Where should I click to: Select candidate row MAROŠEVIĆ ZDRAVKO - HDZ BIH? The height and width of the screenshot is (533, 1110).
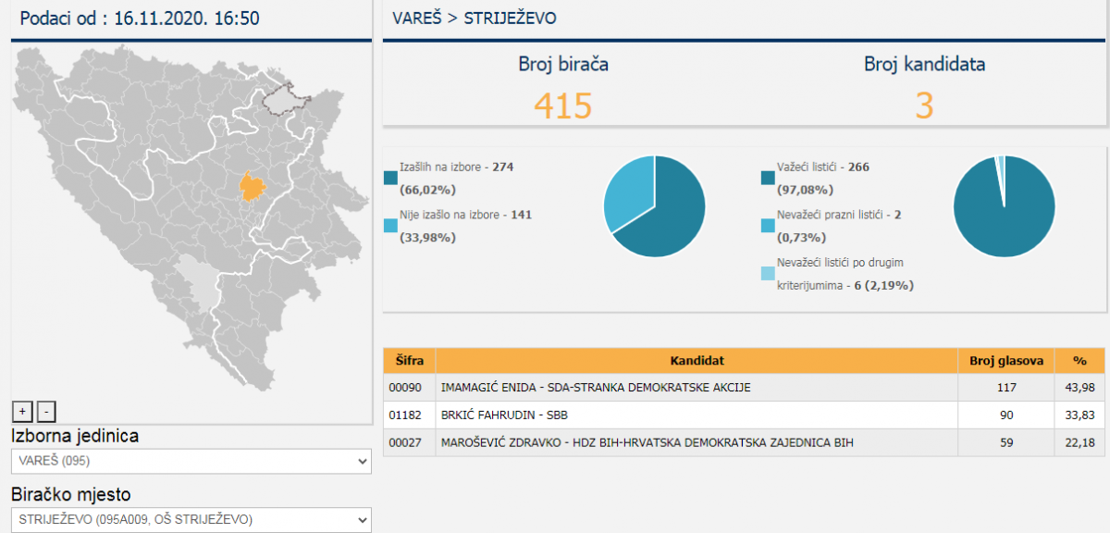[744, 442]
